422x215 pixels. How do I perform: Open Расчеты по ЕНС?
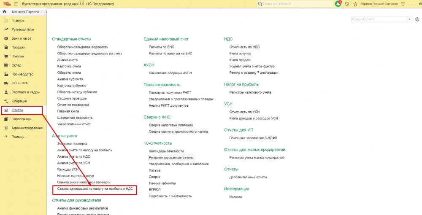tap(162, 47)
